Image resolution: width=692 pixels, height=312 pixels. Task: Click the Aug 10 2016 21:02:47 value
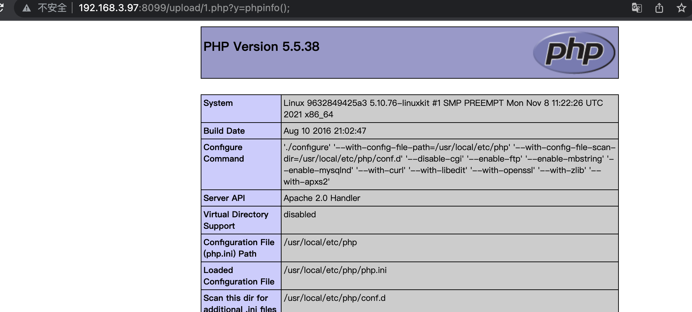pos(325,131)
